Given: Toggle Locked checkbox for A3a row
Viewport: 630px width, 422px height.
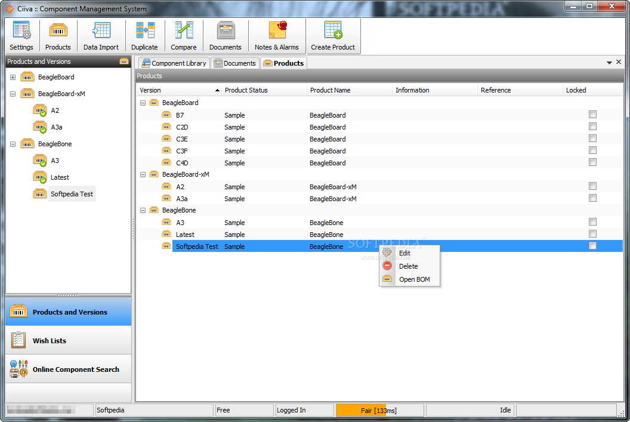Looking at the screenshot, I should pyautogui.click(x=592, y=198).
